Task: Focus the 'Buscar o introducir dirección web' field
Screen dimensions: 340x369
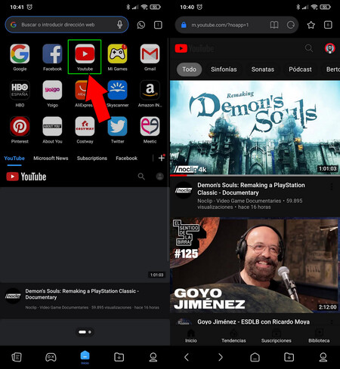Action: (x=66, y=25)
